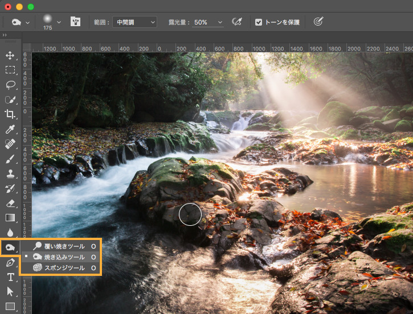This screenshot has width=413, height=314.
Task: Select the Gradient tool
Action: click(x=10, y=218)
